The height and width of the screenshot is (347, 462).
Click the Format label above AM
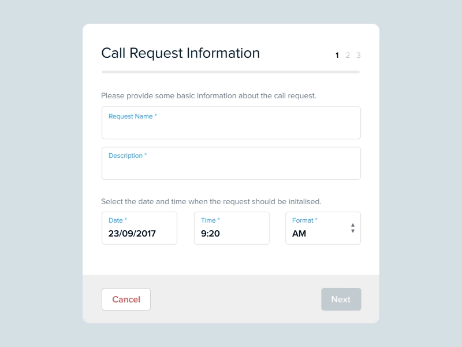click(x=304, y=220)
